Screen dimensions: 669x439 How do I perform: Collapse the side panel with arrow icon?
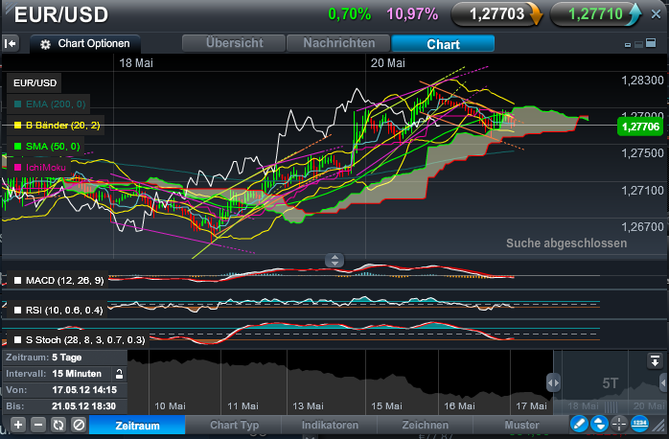pos(11,43)
